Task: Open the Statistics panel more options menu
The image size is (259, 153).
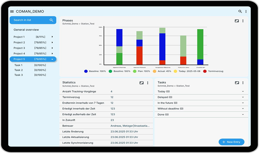Action: coord(148,83)
